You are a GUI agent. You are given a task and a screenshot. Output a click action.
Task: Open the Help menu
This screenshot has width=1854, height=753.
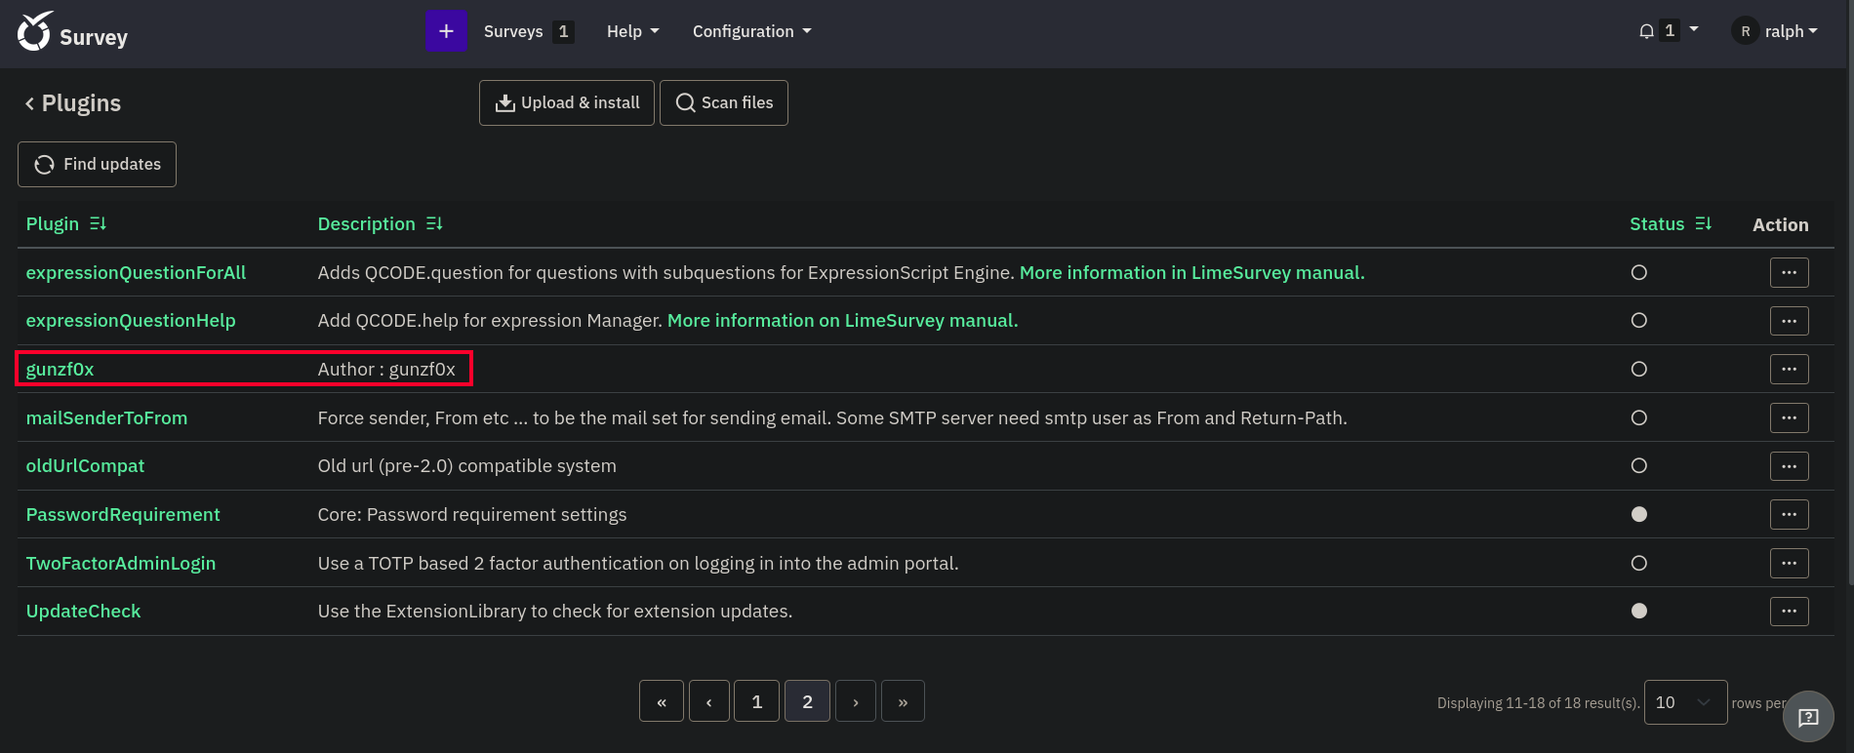[632, 31]
